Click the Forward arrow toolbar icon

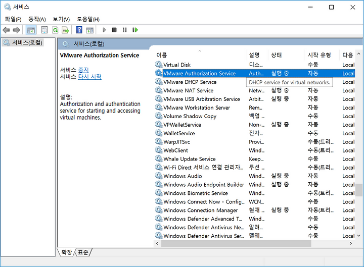17,30
